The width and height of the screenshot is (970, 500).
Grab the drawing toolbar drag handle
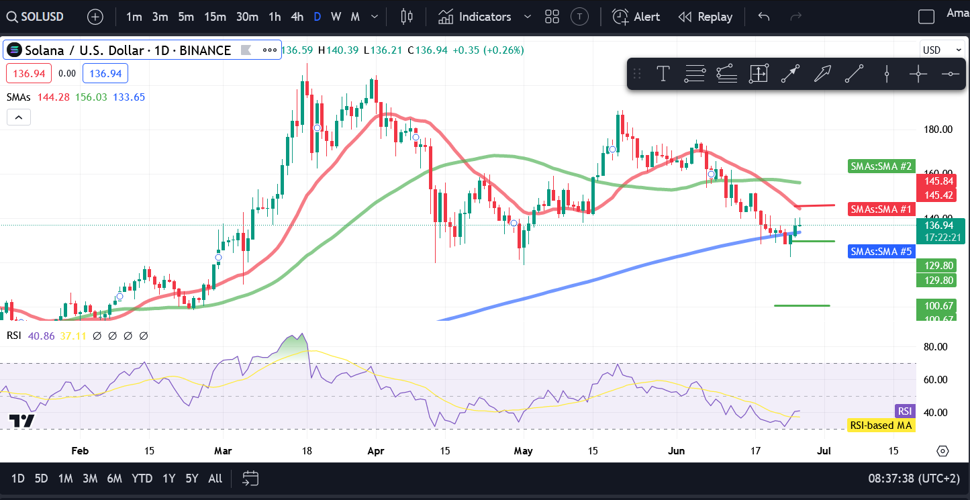(637, 74)
